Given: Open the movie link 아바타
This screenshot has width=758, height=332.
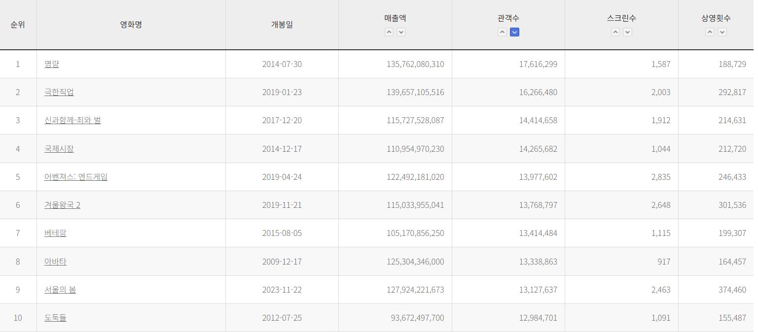Looking at the screenshot, I should tap(55, 262).
